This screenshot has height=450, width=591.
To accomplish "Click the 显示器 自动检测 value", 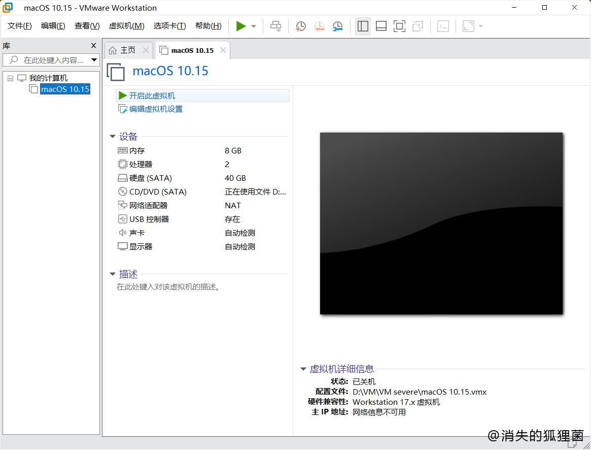I will click(240, 246).
